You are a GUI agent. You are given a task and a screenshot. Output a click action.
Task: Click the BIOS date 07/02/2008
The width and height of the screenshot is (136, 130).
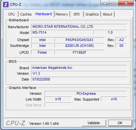(x=79, y=79)
